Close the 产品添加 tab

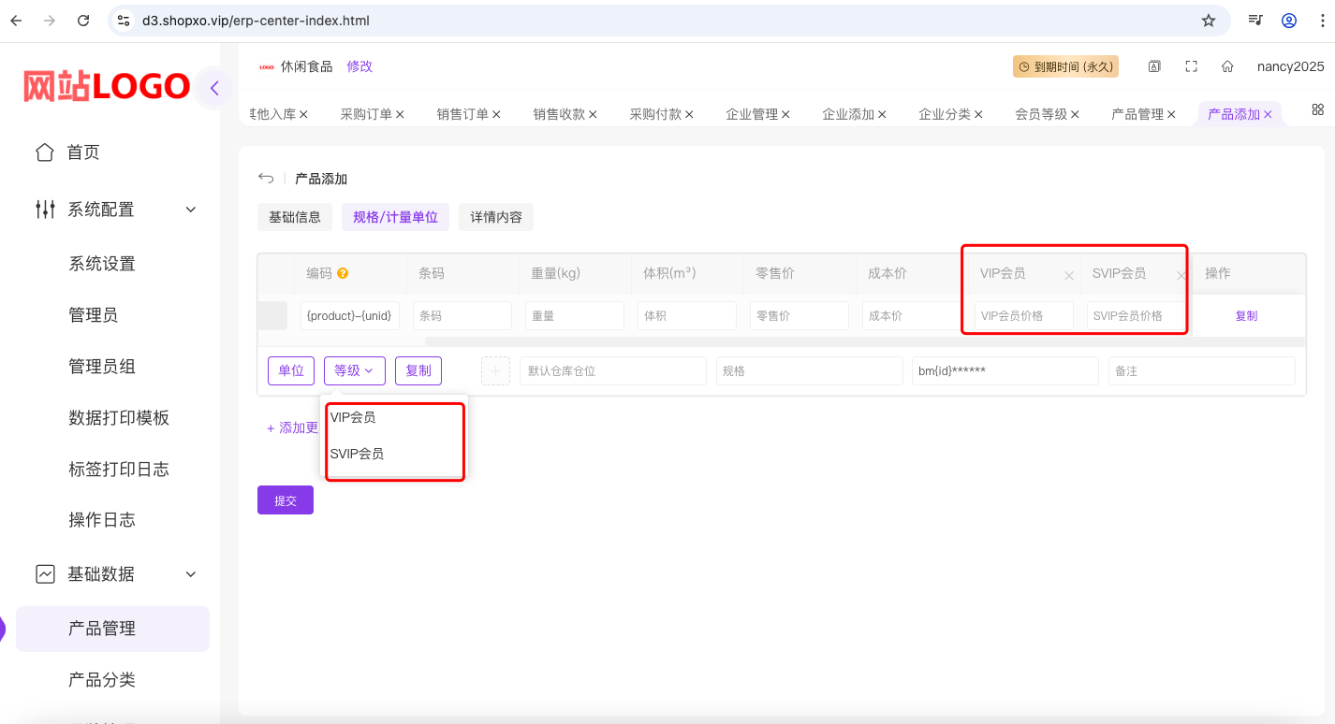[1268, 114]
